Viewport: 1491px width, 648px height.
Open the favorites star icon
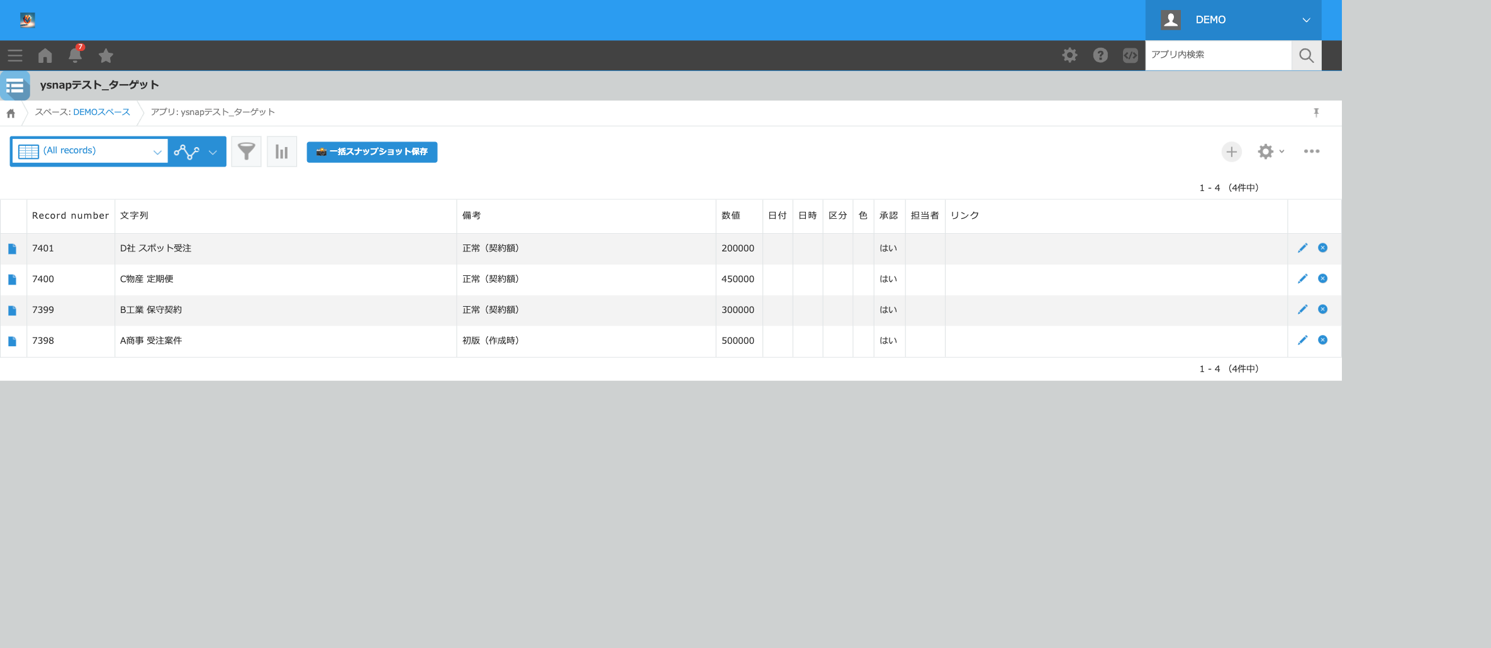[106, 55]
